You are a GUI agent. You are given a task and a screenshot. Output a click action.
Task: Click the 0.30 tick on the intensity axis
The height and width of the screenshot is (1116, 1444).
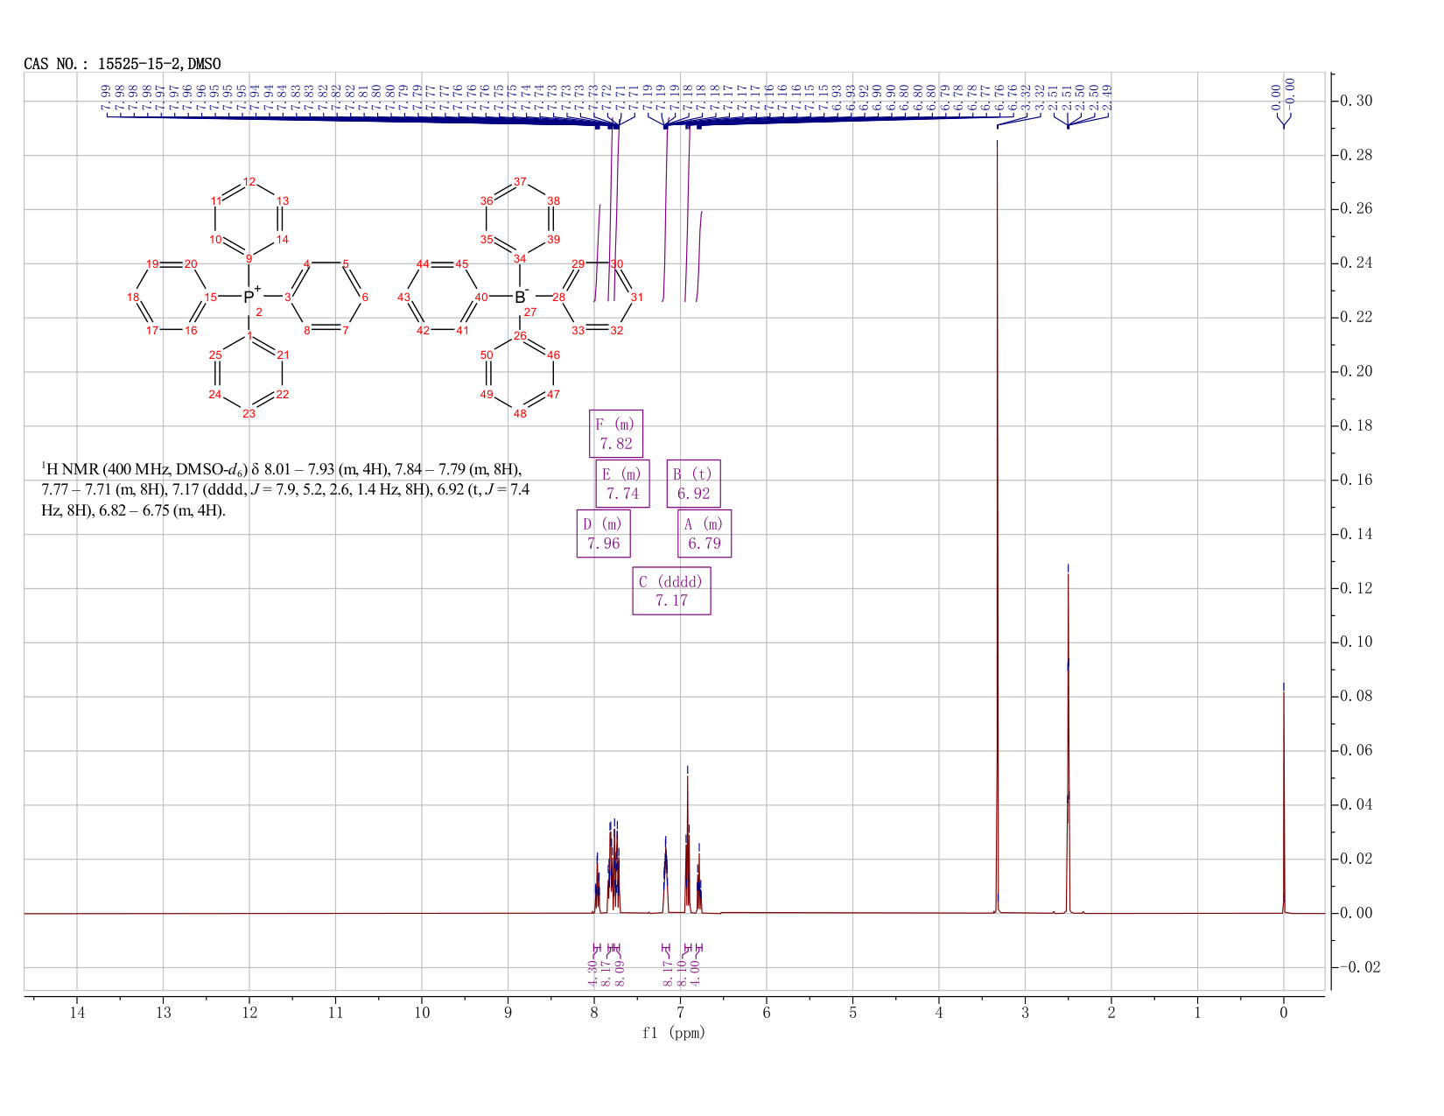tap(1355, 102)
